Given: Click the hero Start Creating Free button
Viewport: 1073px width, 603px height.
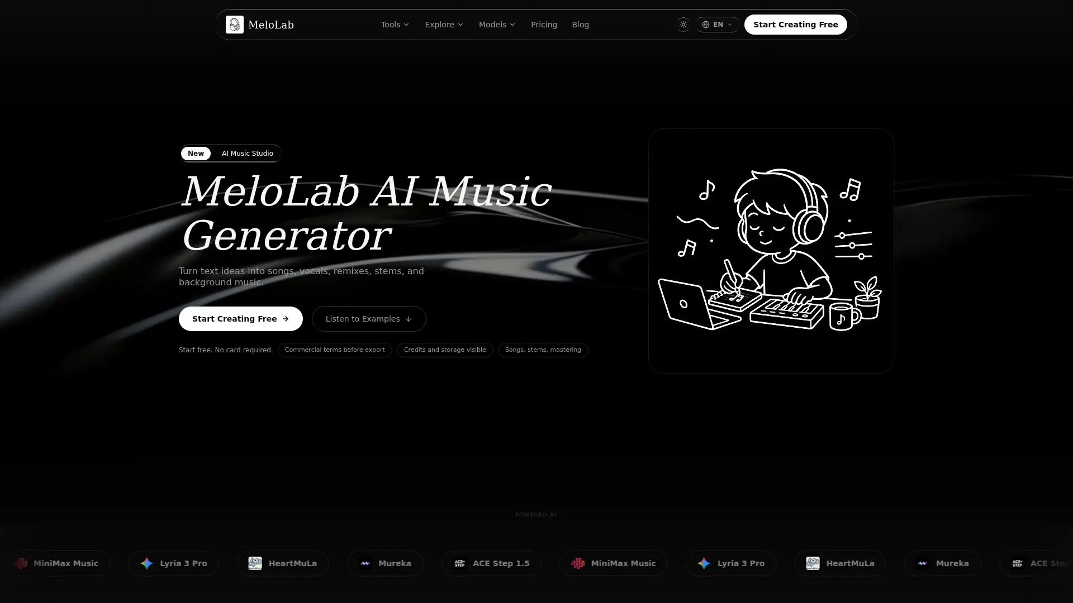Looking at the screenshot, I should [241, 319].
